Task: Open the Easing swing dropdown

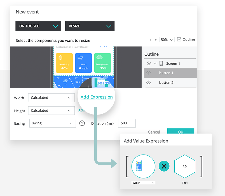Action: (53, 123)
